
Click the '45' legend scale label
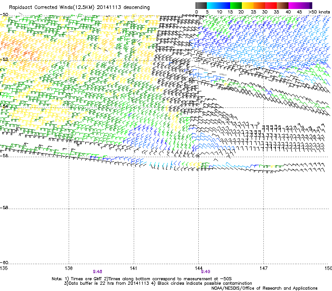(299, 12)
